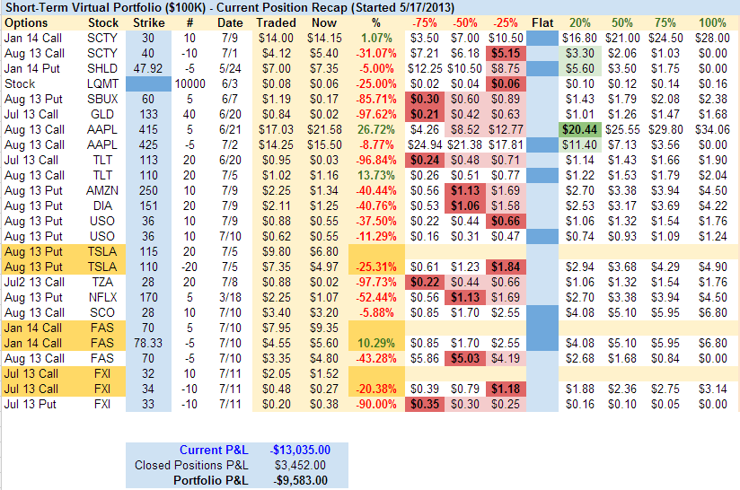The height and width of the screenshot is (490, 740).
Task: Select the Strike column header cell
Action: coord(148,22)
